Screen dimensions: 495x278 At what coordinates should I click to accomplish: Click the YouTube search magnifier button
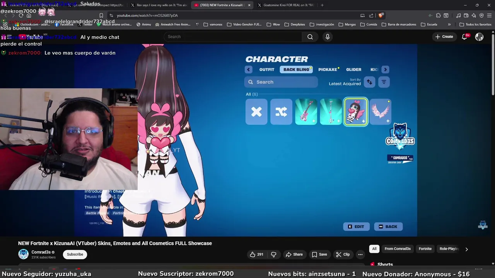[x=310, y=37]
